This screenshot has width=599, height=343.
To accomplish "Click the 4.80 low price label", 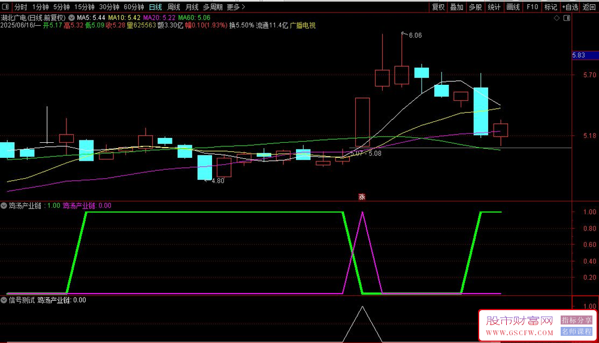I will 218,181.
